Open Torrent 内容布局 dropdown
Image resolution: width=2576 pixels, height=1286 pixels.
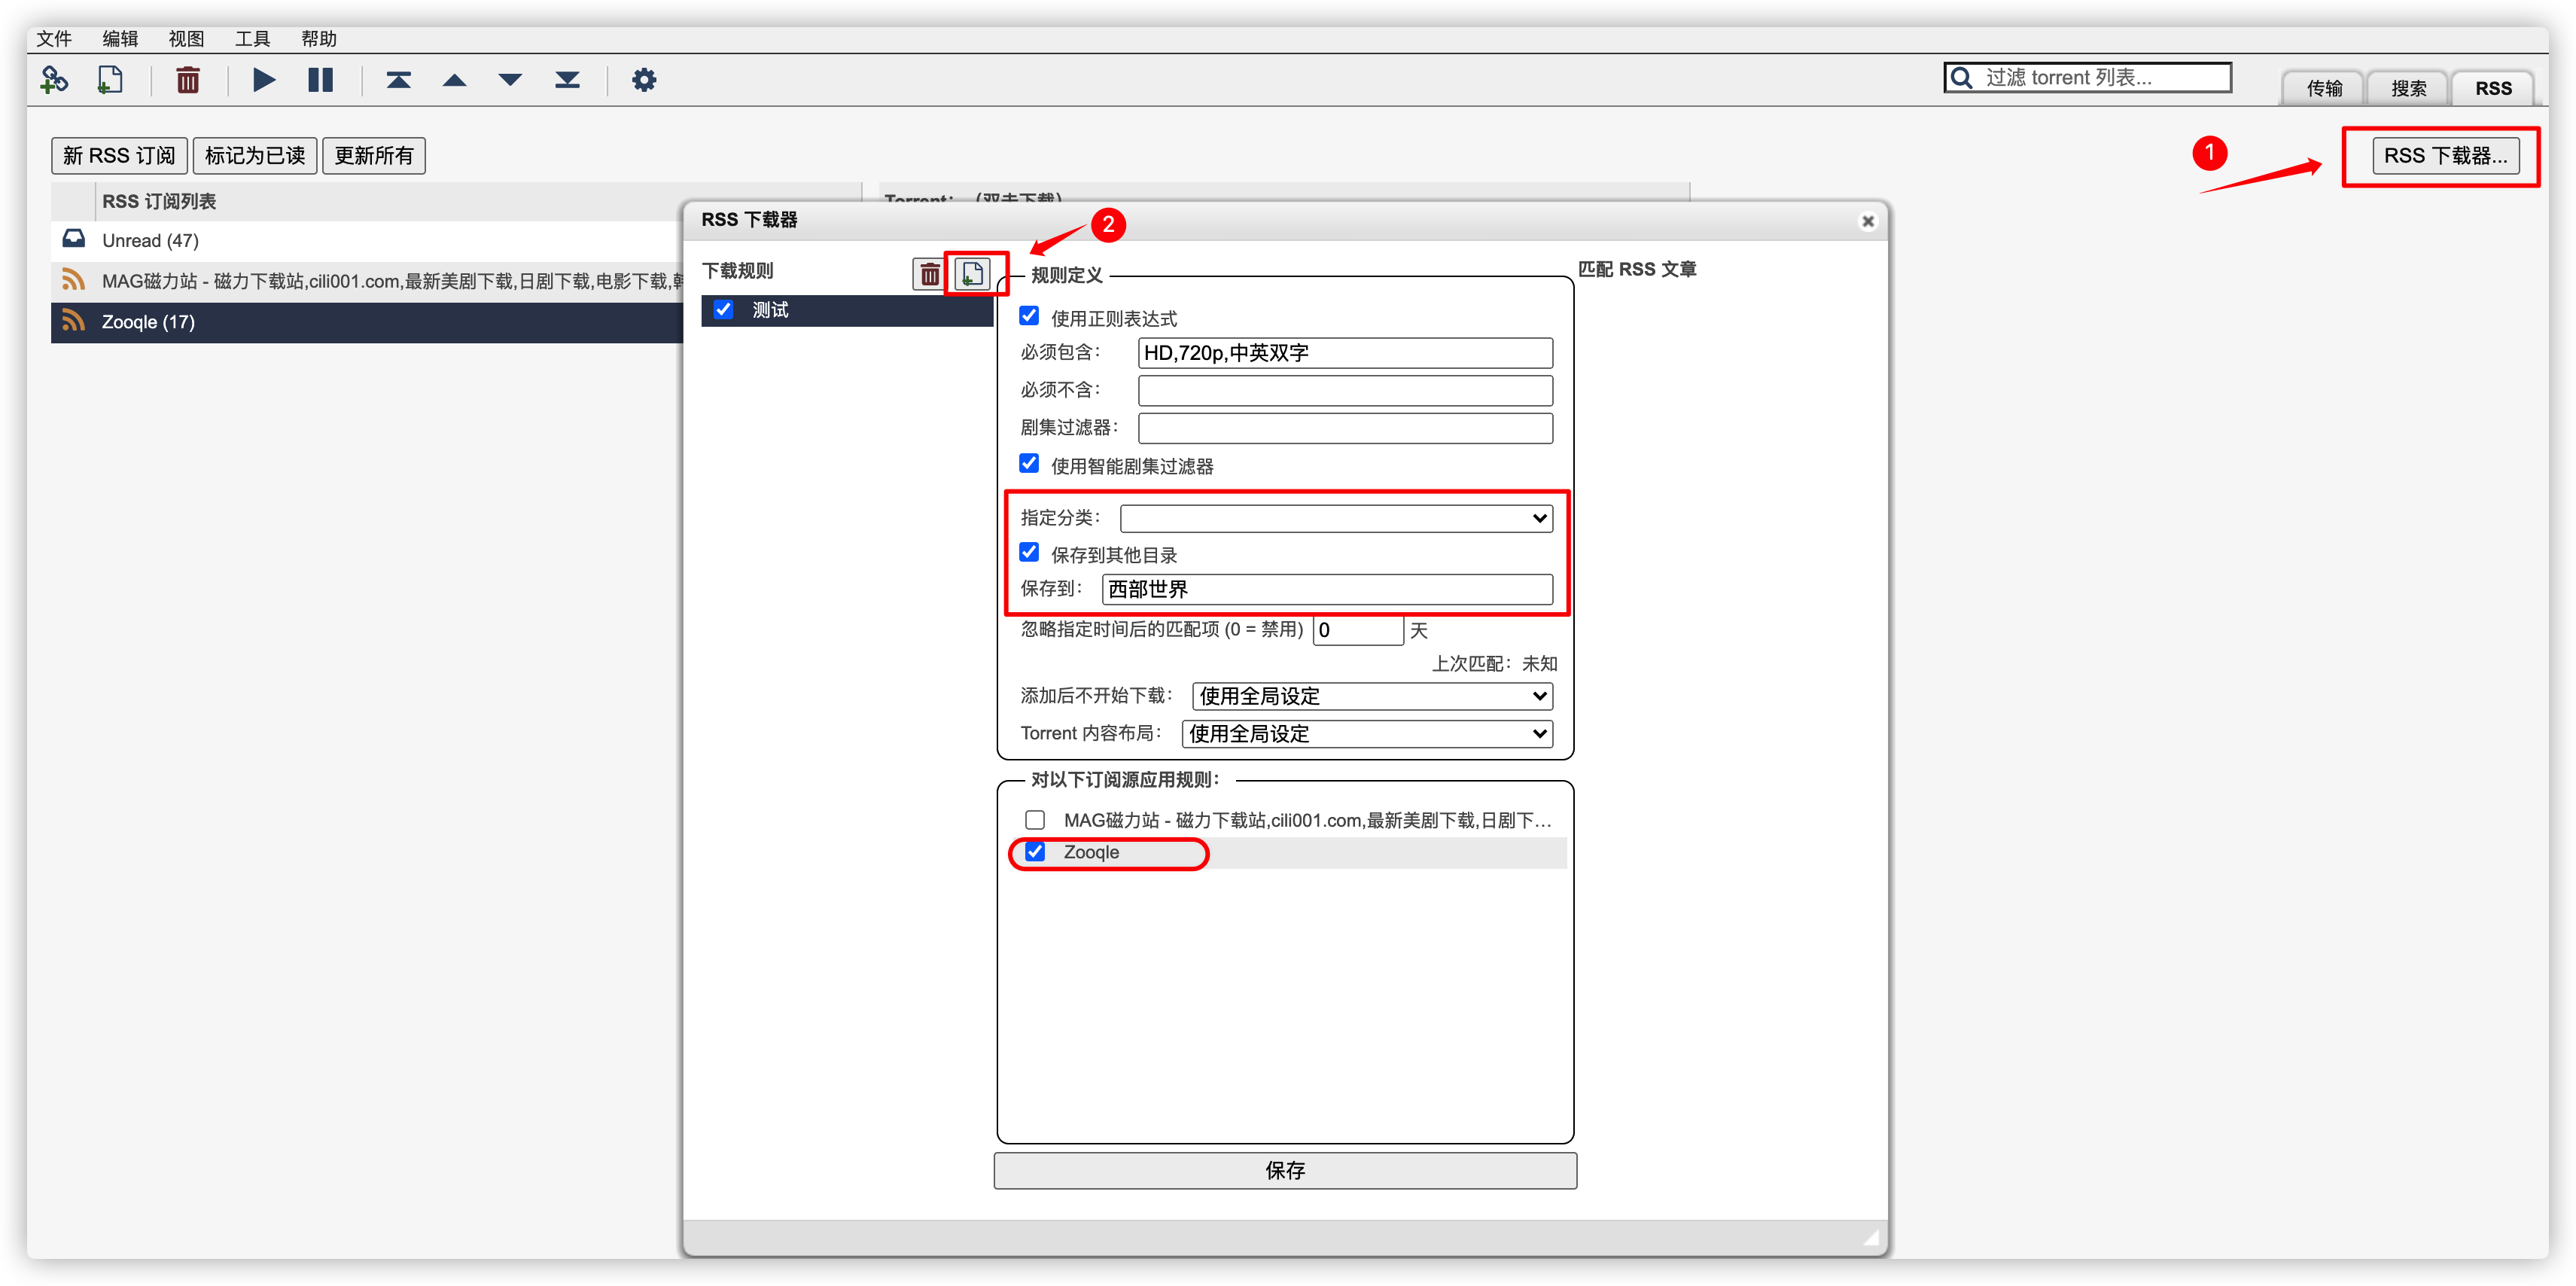[1366, 734]
